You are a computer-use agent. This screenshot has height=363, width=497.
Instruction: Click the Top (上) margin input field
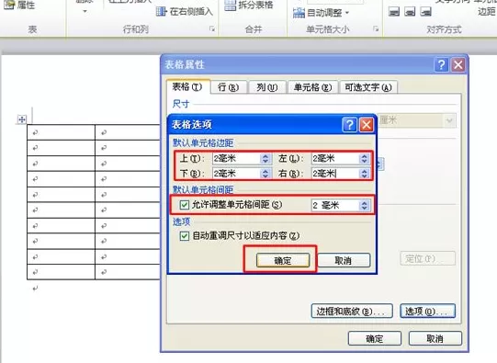236,158
